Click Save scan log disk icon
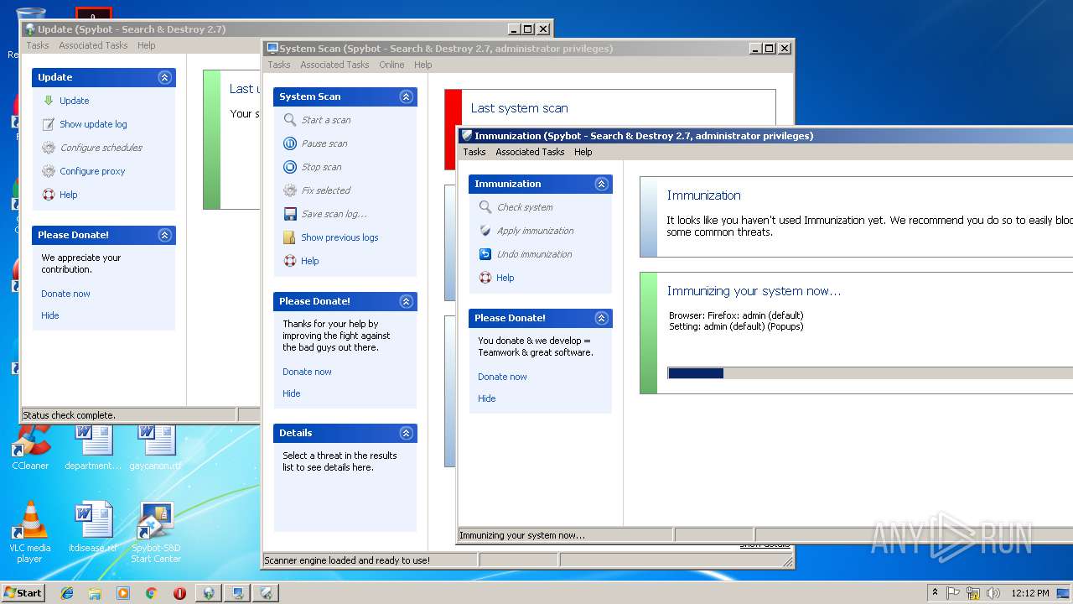 click(290, 214)
